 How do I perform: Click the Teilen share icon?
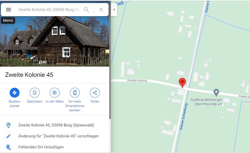click(95, 93)
